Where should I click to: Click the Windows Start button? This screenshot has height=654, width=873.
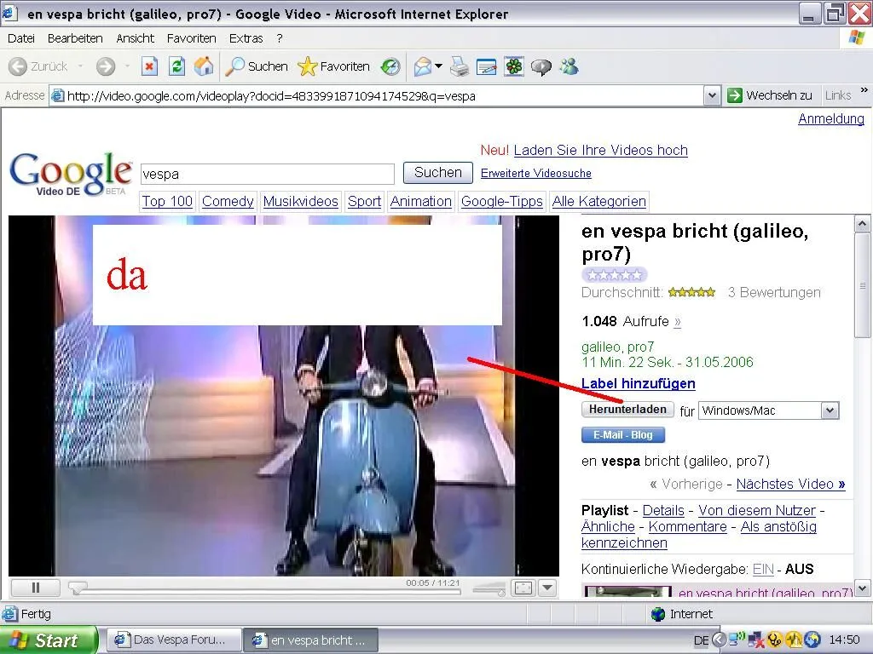pyautogui.click(x=48, y=640)
